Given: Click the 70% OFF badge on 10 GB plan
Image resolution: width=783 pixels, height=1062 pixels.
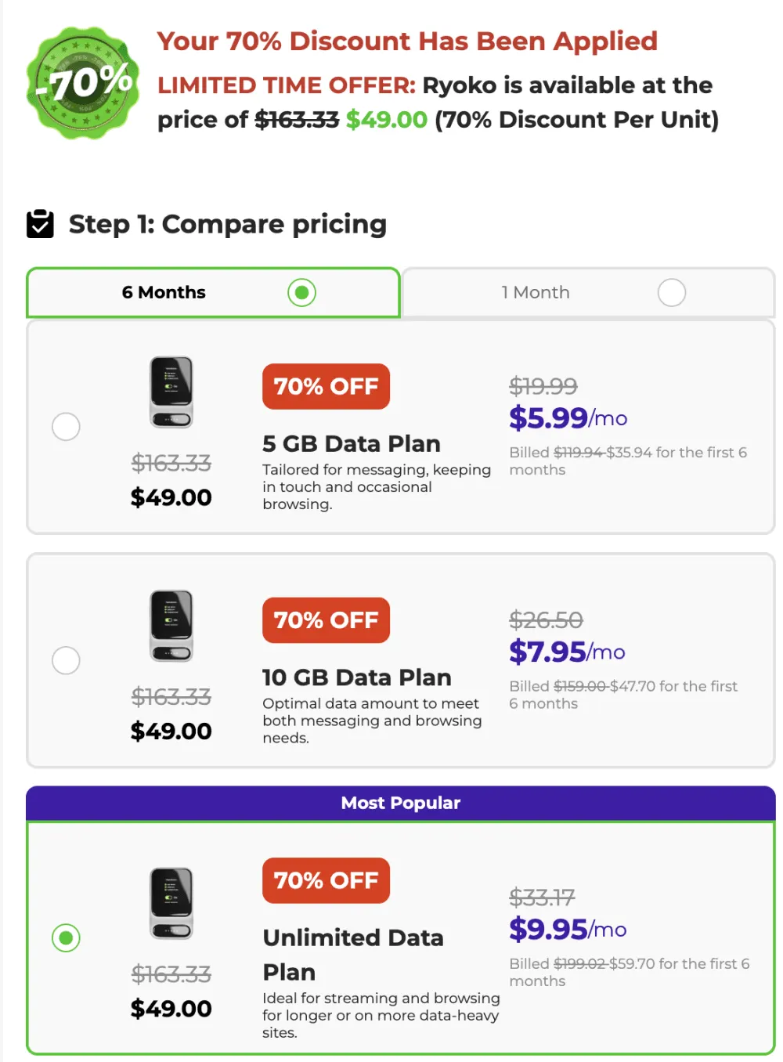Looking at the screenshot, I should [325, 620].
